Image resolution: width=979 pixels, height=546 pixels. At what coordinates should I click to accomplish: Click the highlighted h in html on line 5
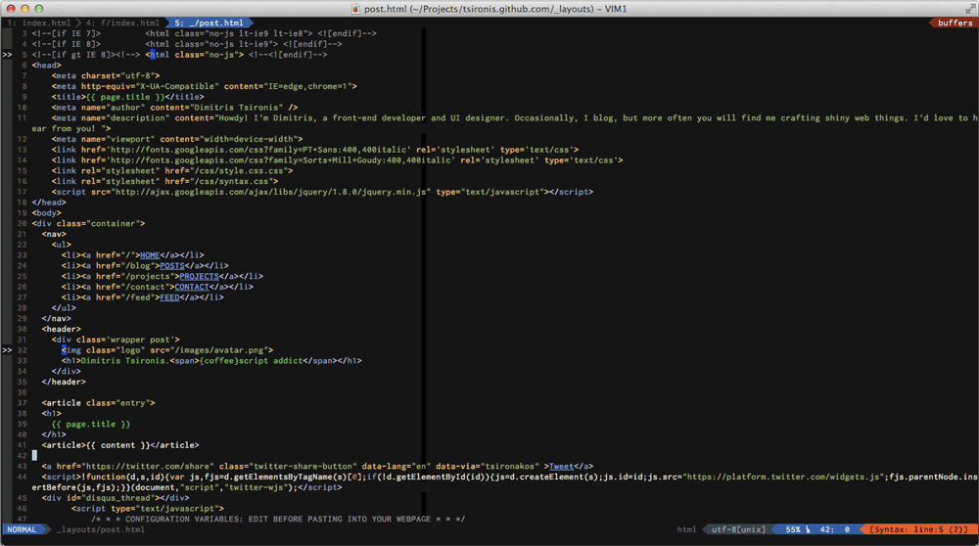click(x=153, y=55)
